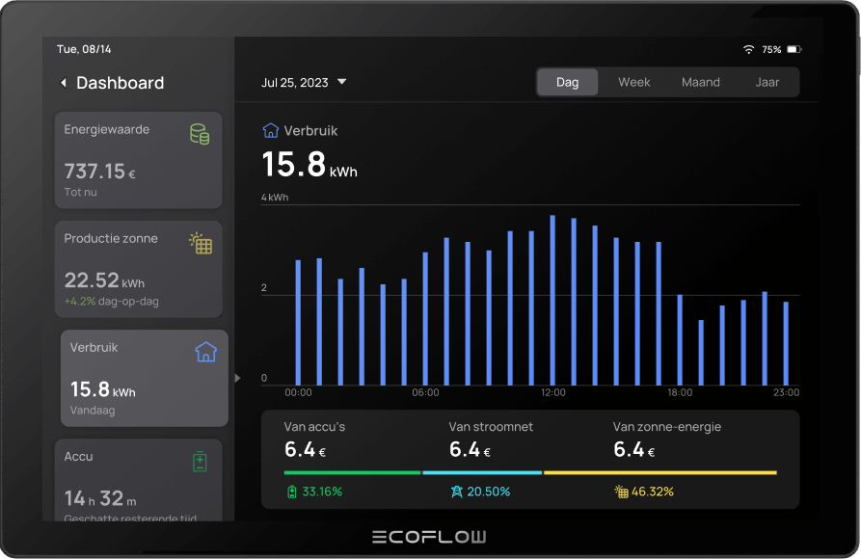Screen dimensions: 861x559
Task: Click the battery level icon in status bar
Action: coord(794,49)
